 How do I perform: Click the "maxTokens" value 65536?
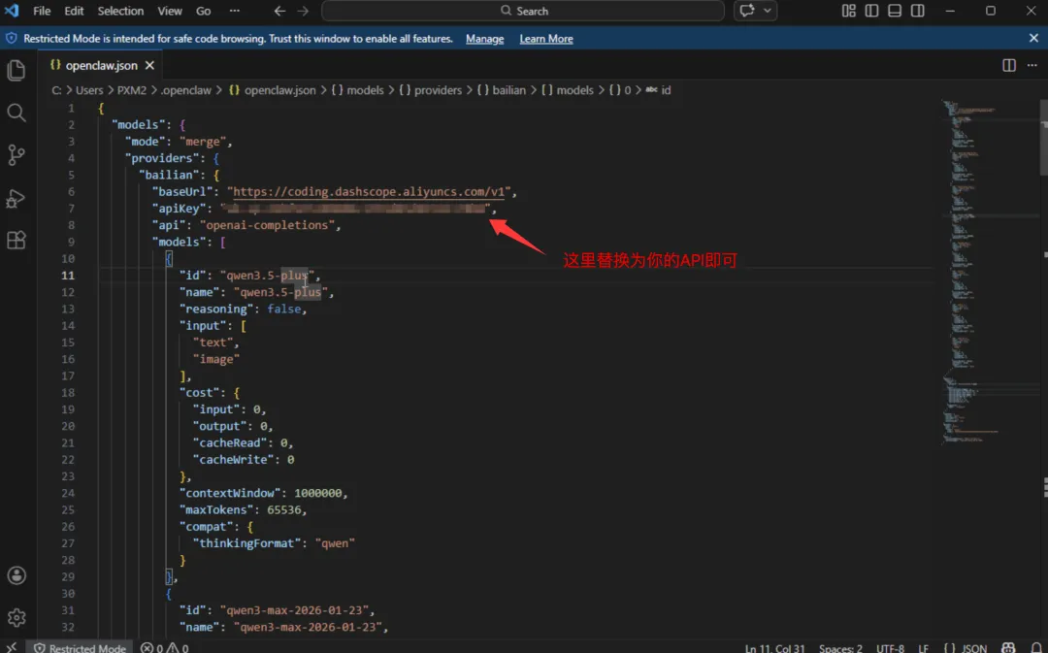[x=283, y=510]
